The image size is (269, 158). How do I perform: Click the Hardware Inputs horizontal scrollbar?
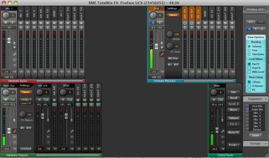coord(60,81)
